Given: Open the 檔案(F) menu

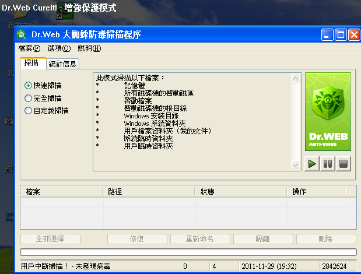Looking at the screenshot, I should tap(30, 48).
